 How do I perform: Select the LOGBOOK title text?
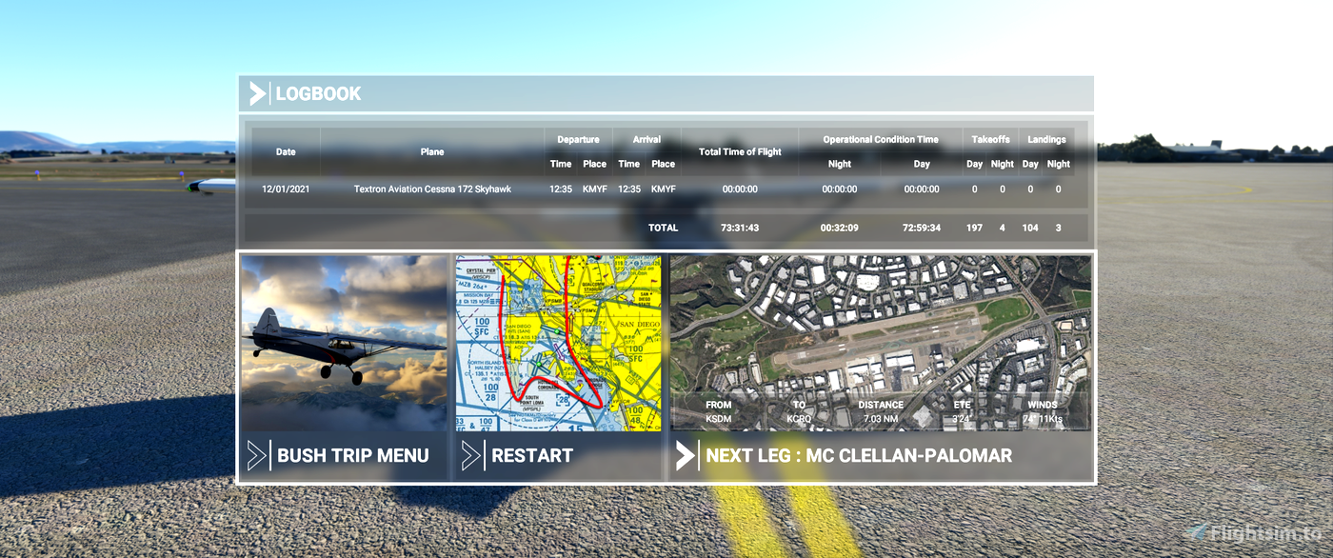(x=318, y=93)
